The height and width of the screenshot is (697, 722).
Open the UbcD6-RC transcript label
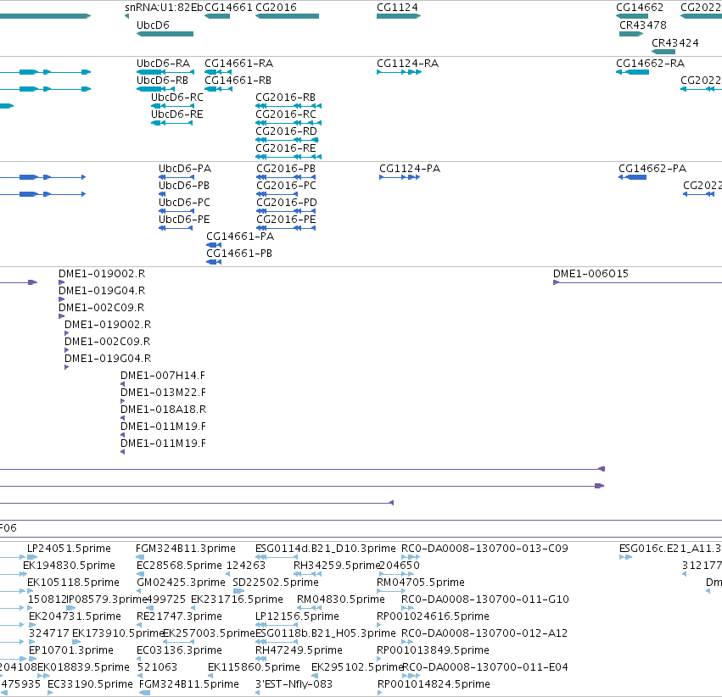177,98
